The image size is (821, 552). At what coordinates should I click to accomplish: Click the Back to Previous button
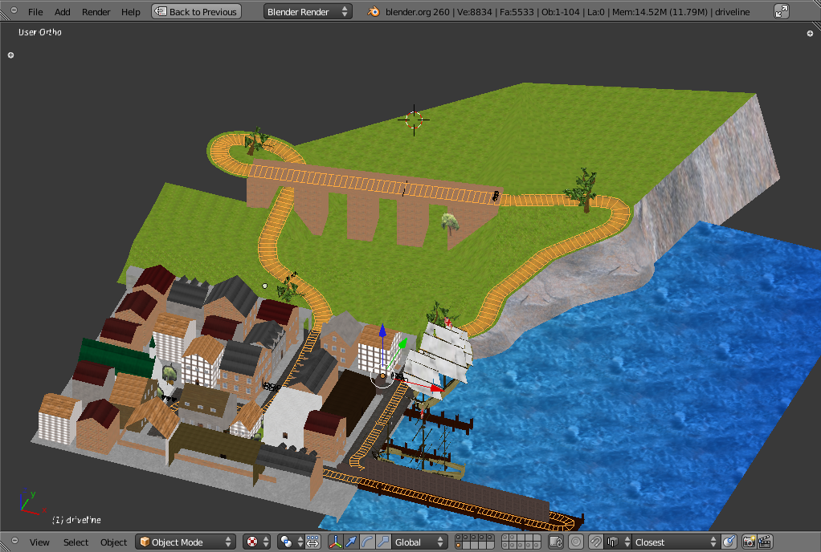coord(197,12)
